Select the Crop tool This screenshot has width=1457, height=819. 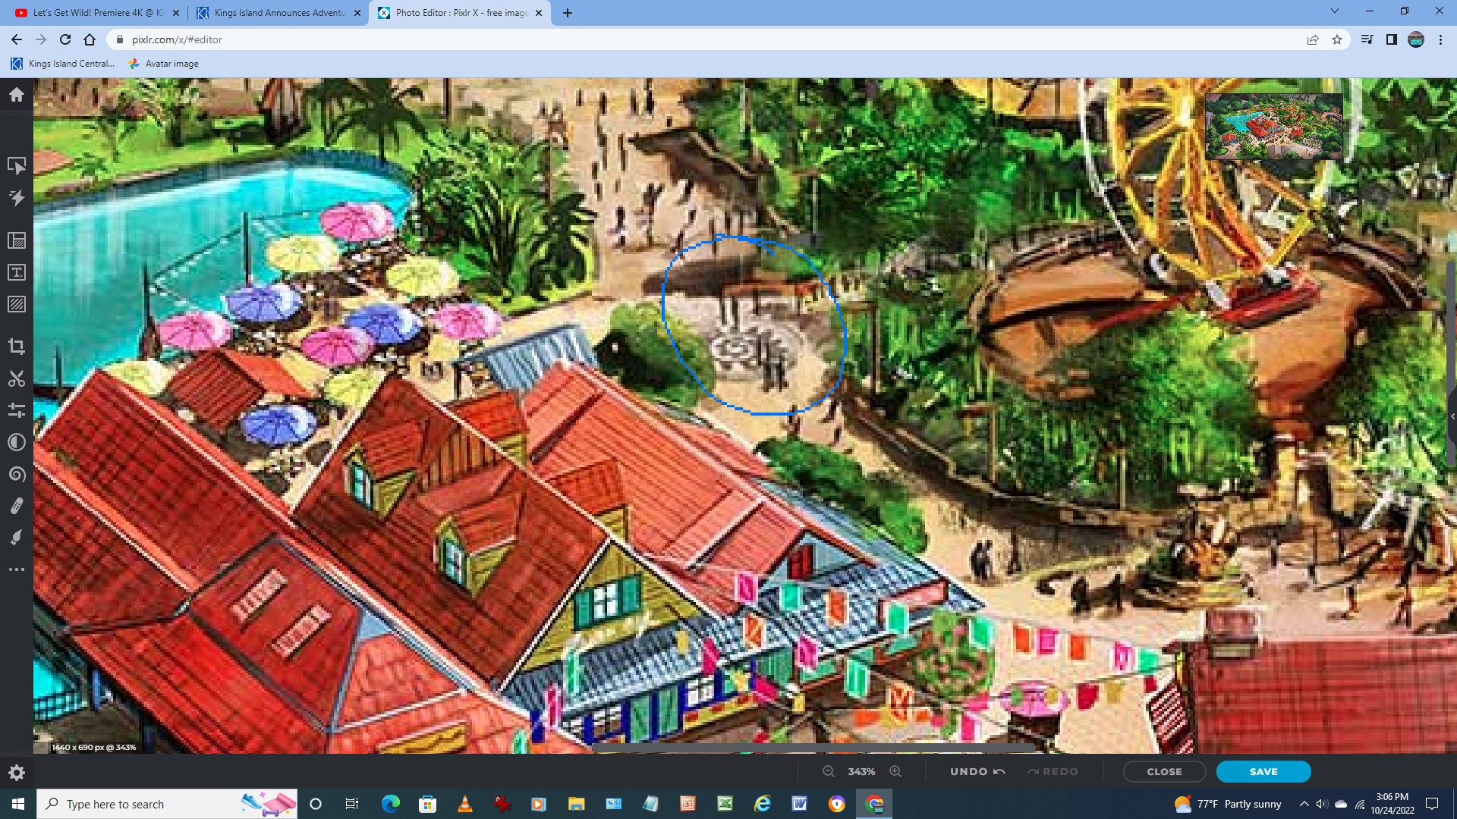(17, 347)
